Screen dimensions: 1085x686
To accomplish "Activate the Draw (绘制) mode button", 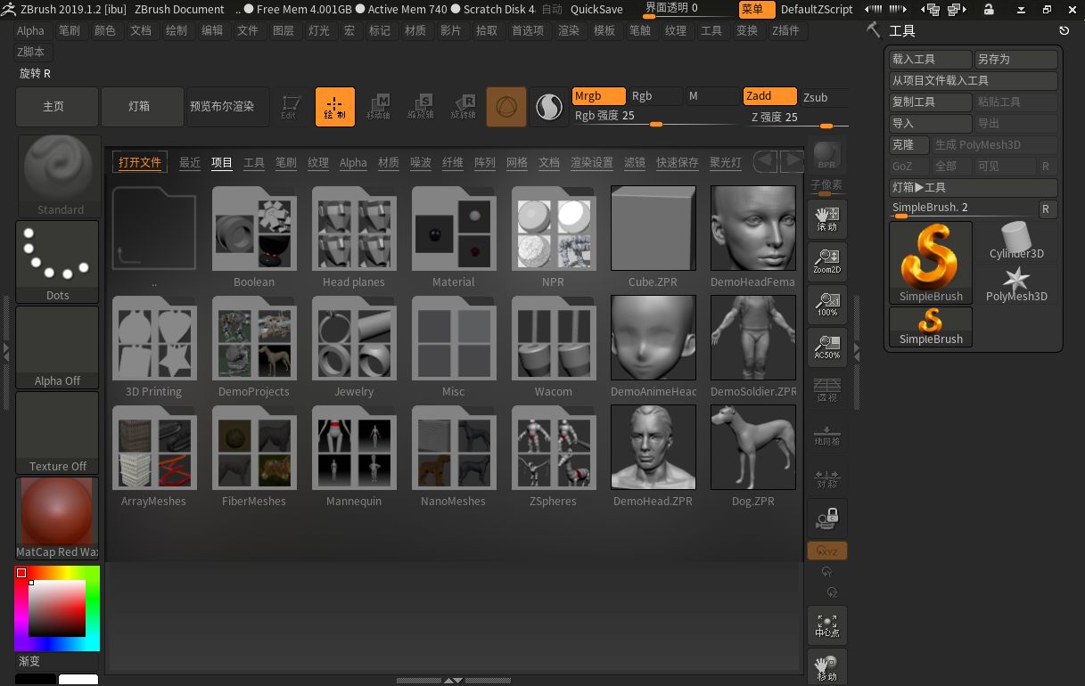I will (334, 106).
